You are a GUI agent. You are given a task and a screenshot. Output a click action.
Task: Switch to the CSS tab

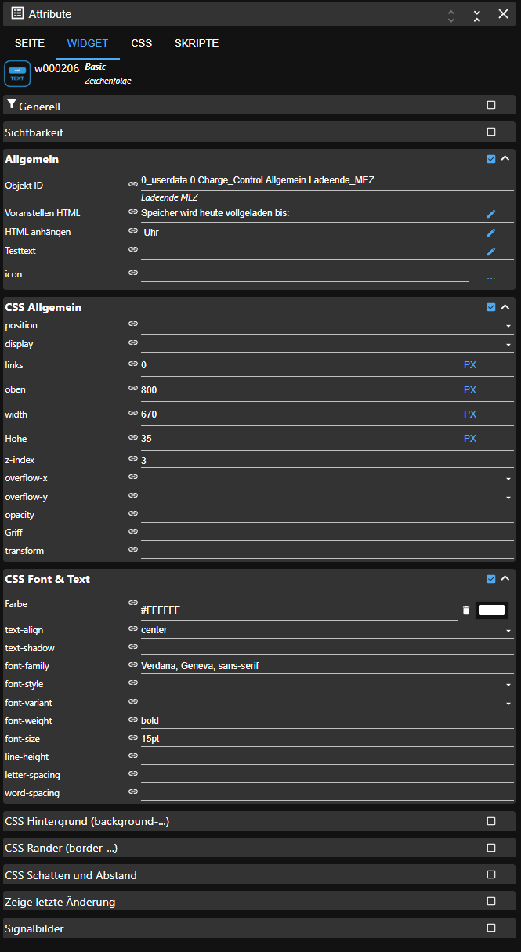141,43
